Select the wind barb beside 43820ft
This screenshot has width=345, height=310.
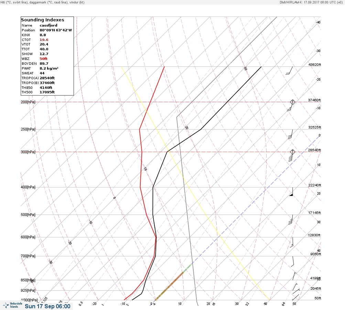pyautogui.click(x=289, y=71)
